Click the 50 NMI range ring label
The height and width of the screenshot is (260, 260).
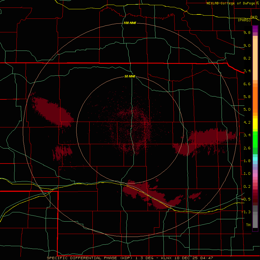130,76
